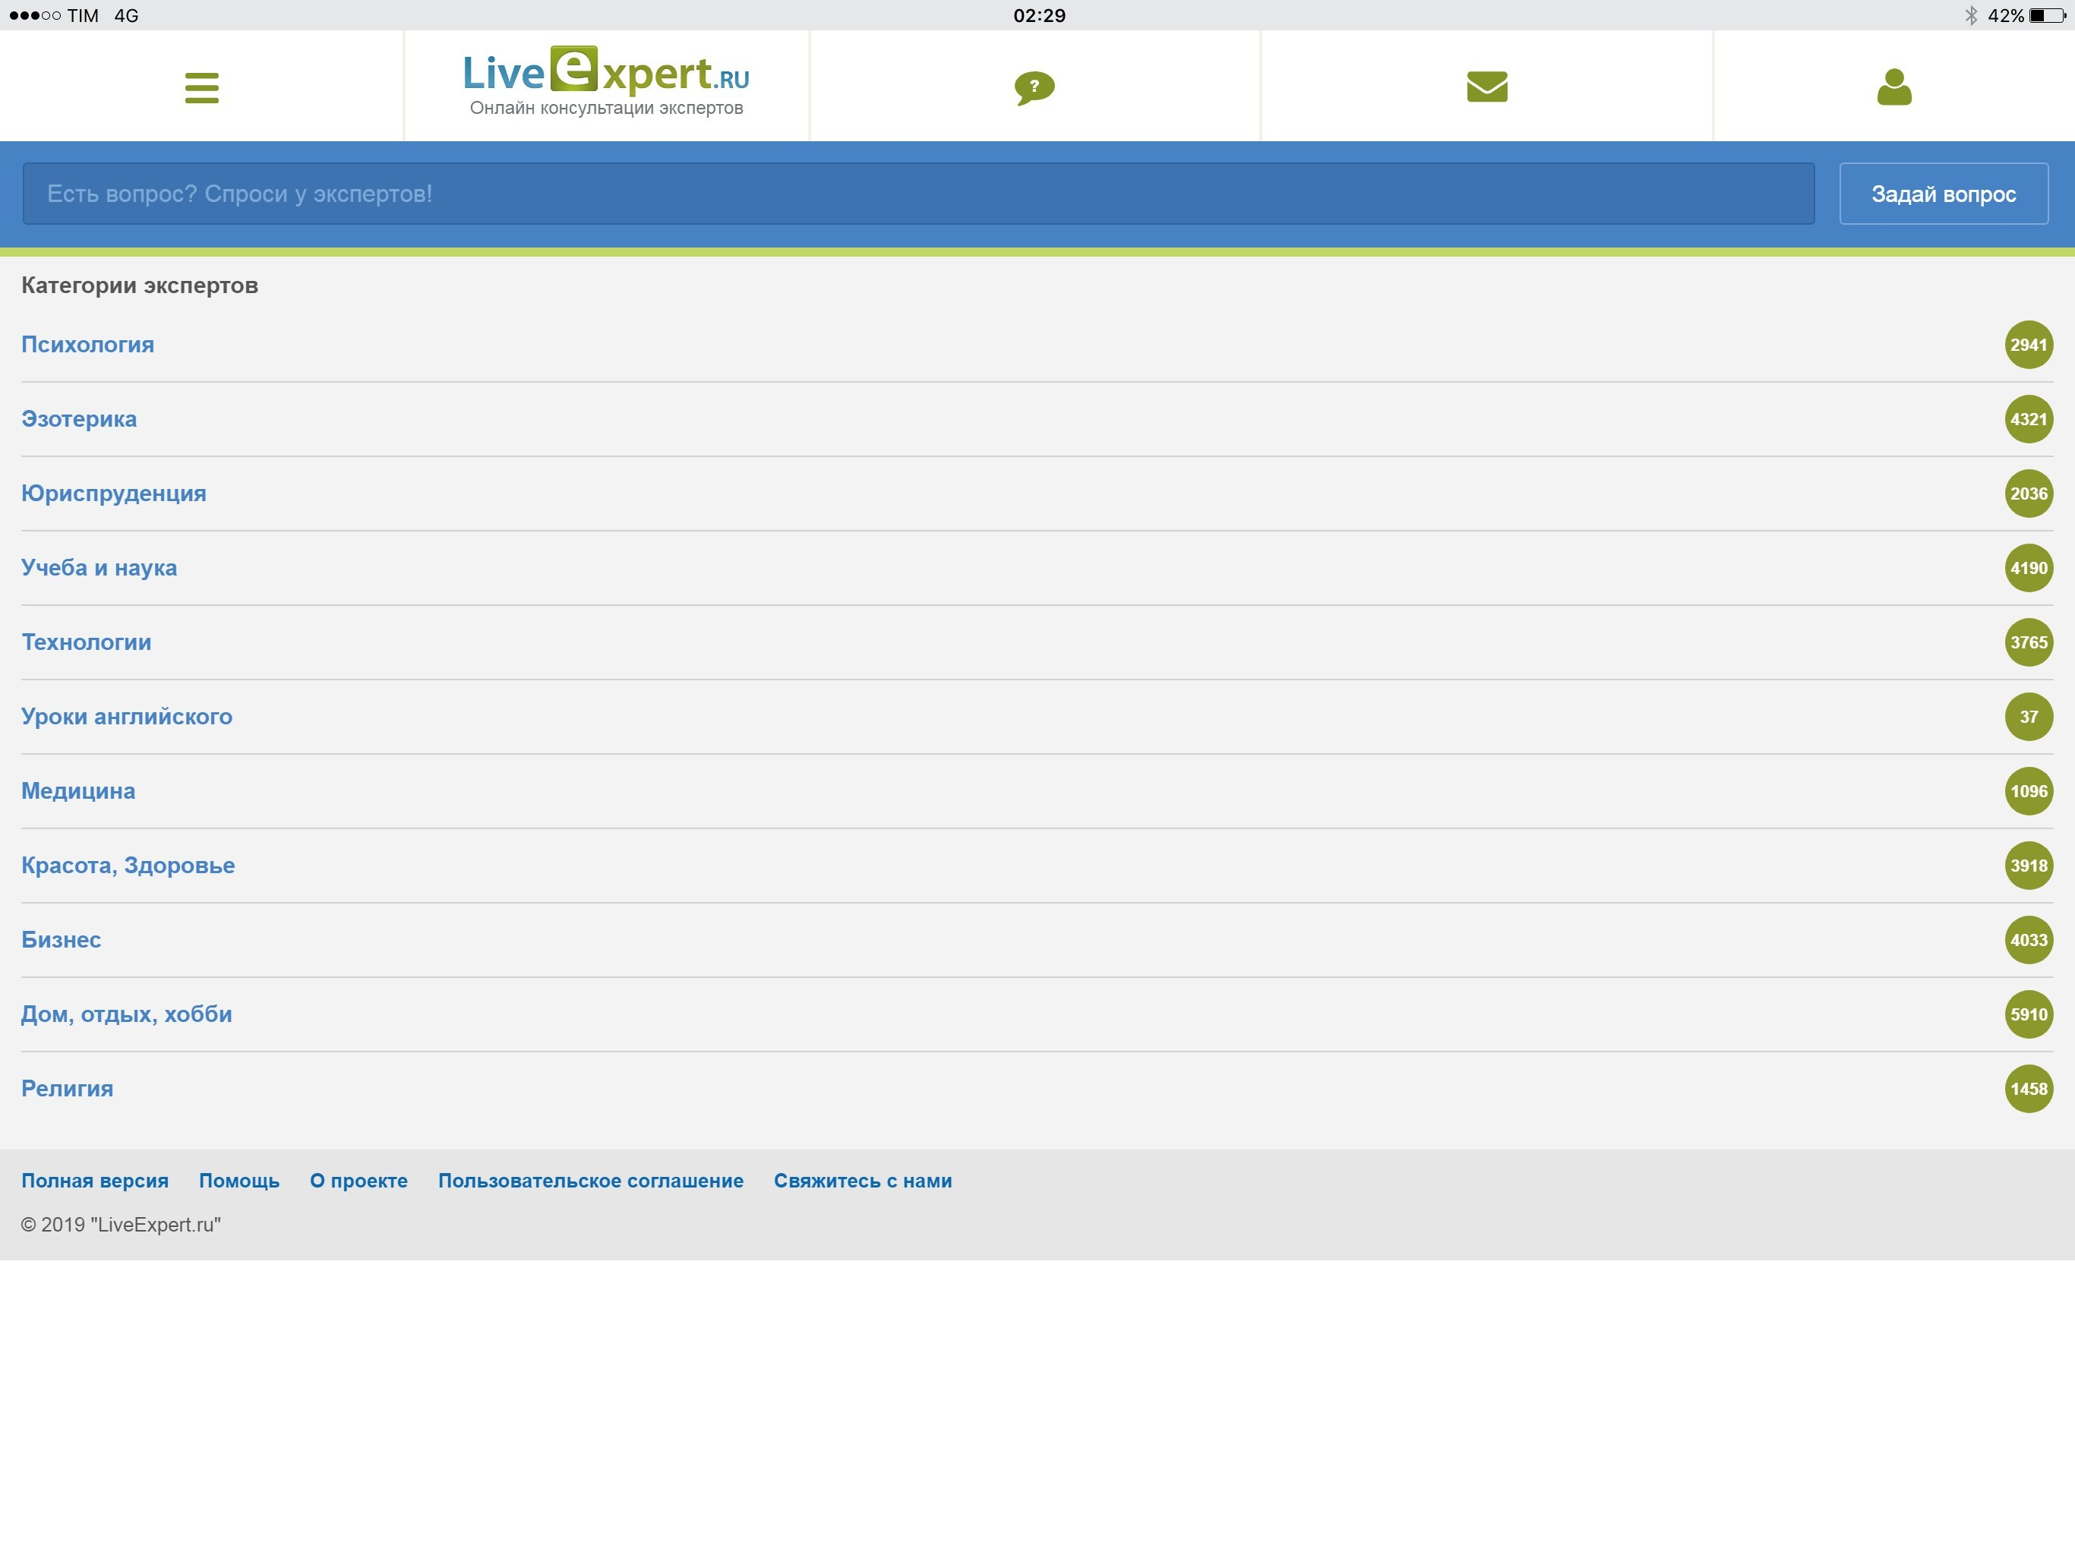Tap the 02:29 clock in status bar
The width and height of the screenshot is (2075, 1555).
coord(1039,16)
